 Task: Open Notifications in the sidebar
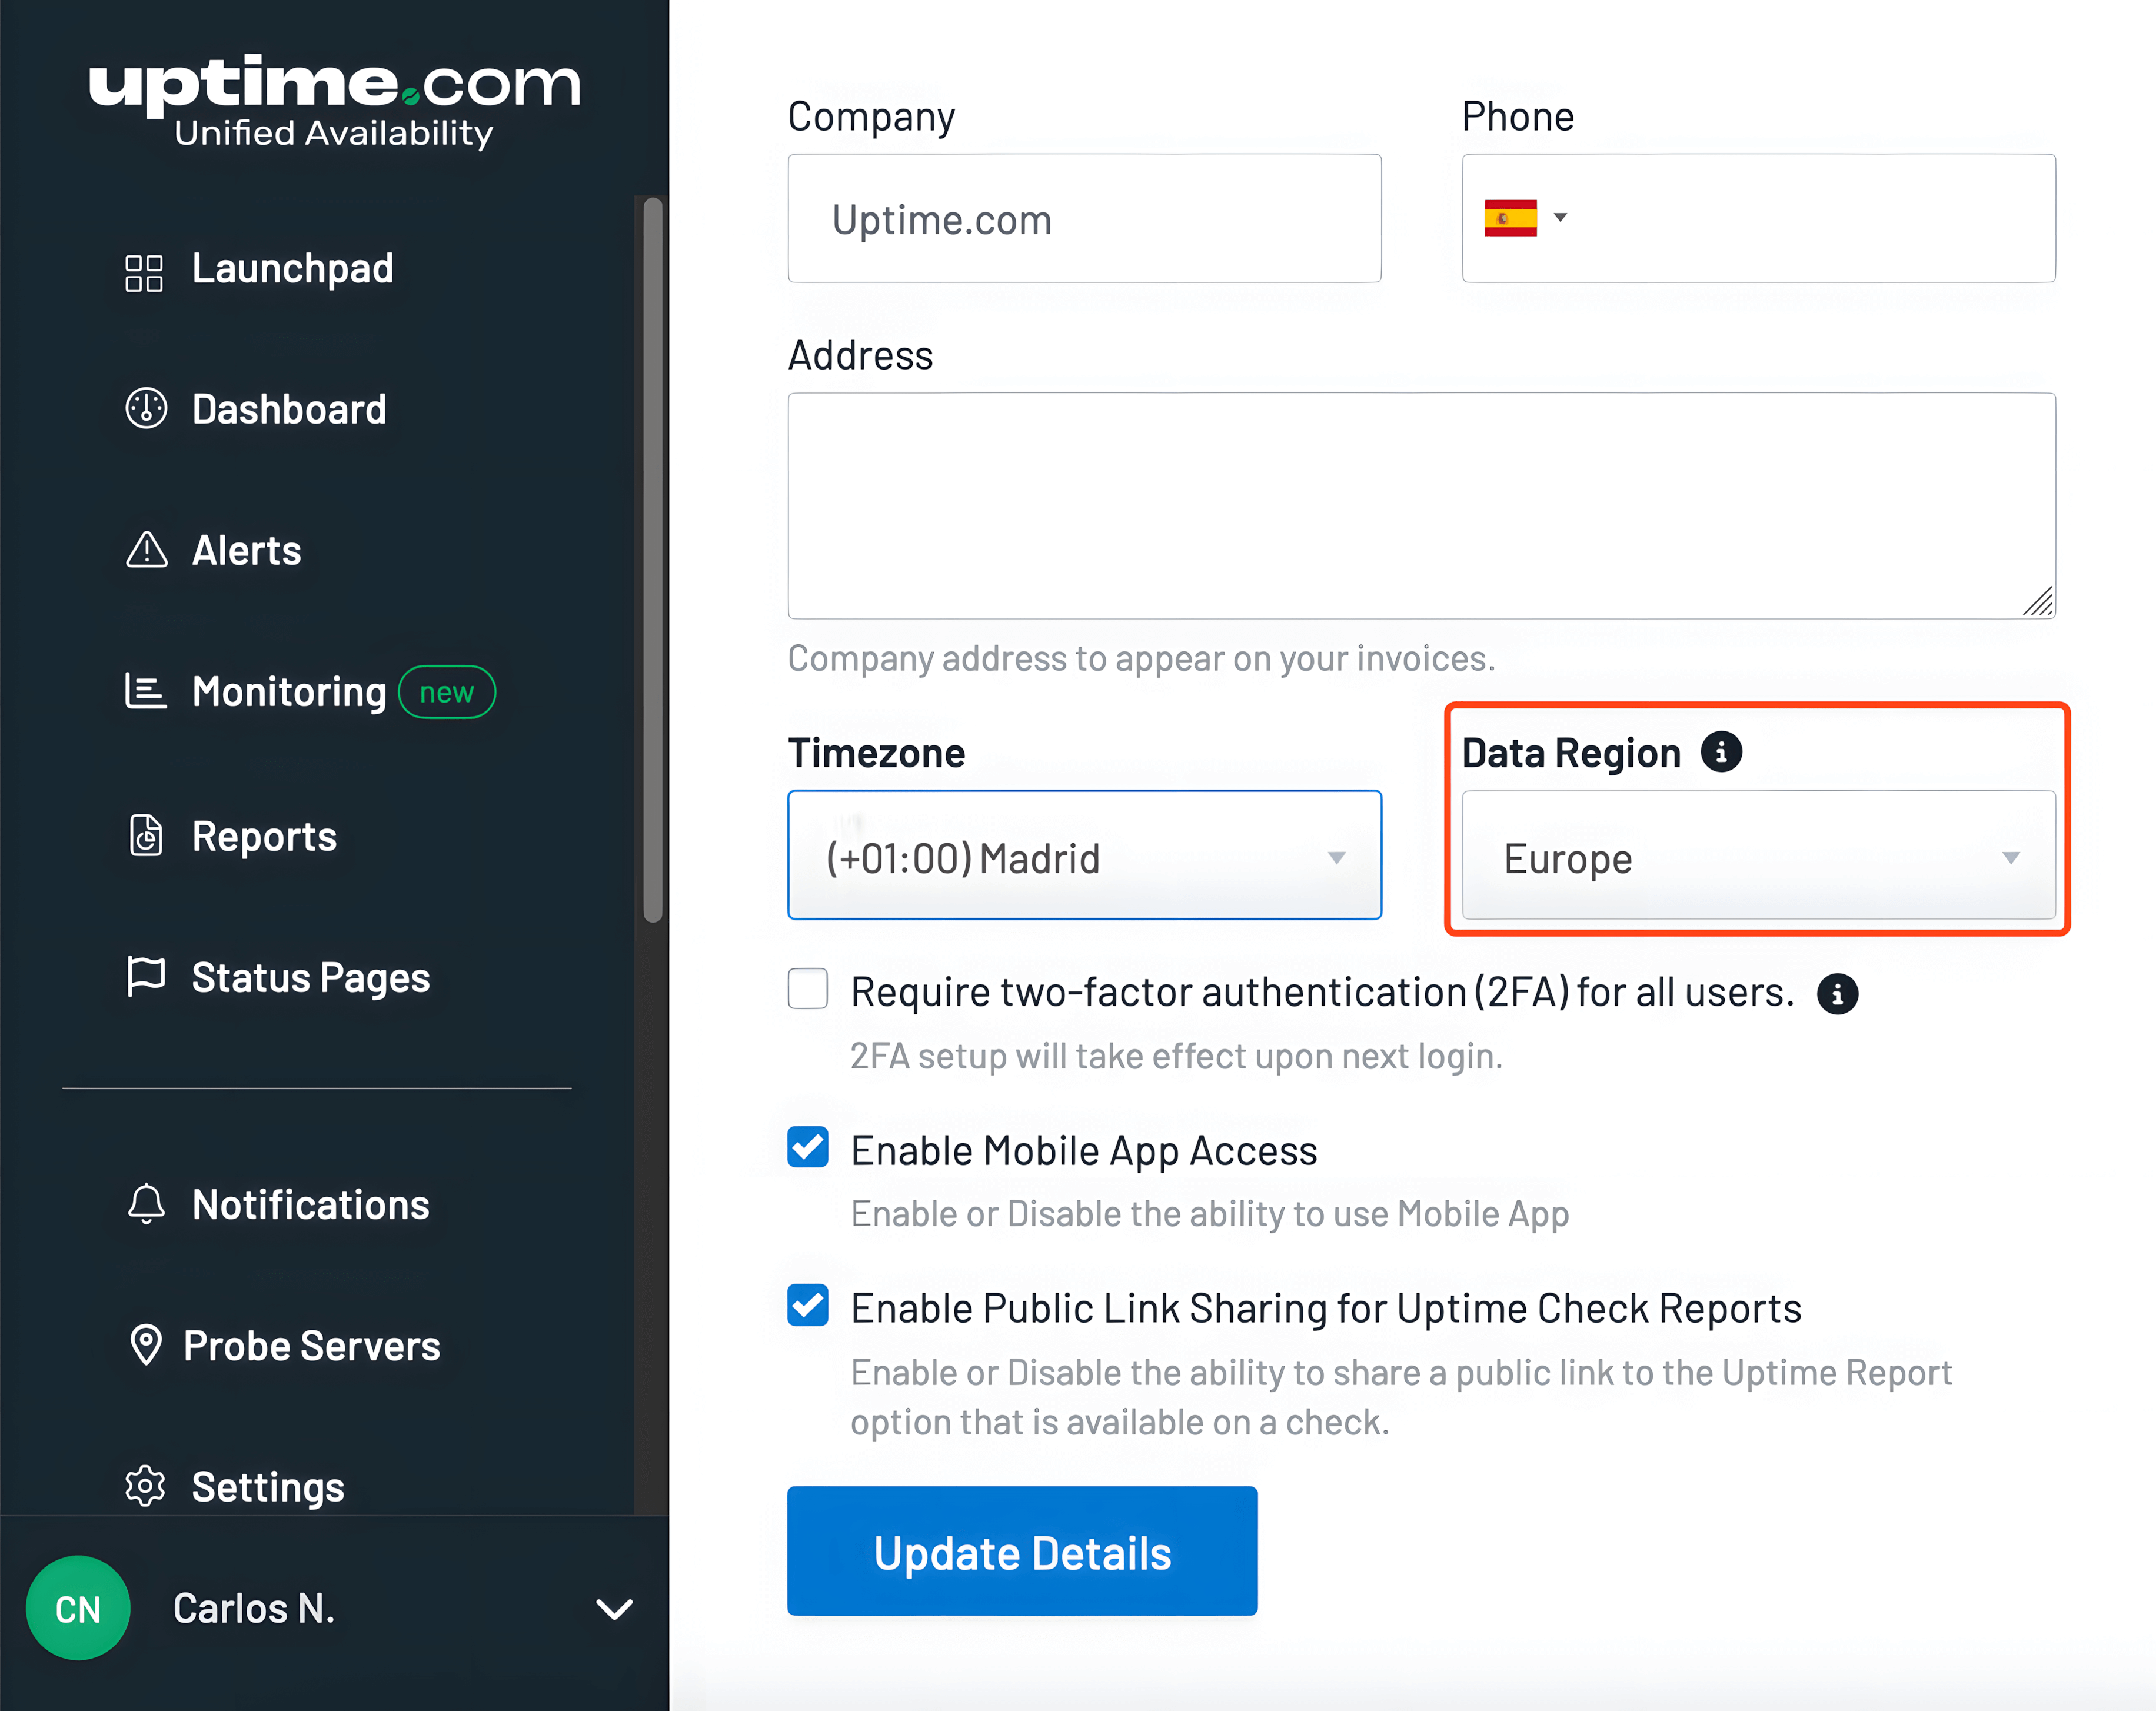[311, 1204]
